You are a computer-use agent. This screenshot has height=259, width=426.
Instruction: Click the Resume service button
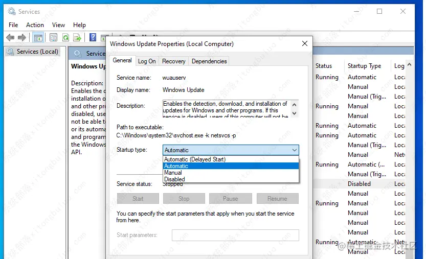277,198
